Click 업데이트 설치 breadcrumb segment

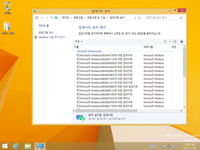point(117,18)
